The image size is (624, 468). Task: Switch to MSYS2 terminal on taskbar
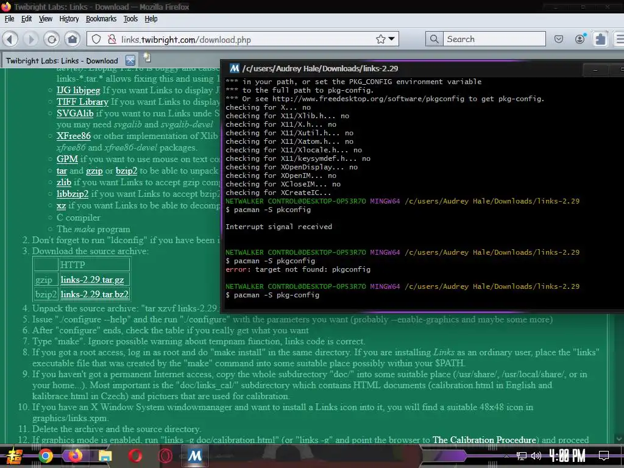195,456
